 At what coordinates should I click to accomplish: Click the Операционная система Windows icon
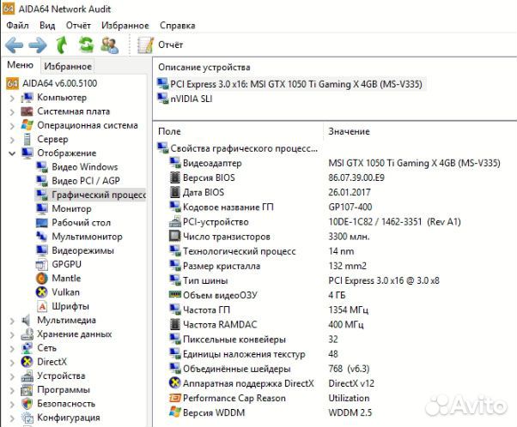click(27, 125)
